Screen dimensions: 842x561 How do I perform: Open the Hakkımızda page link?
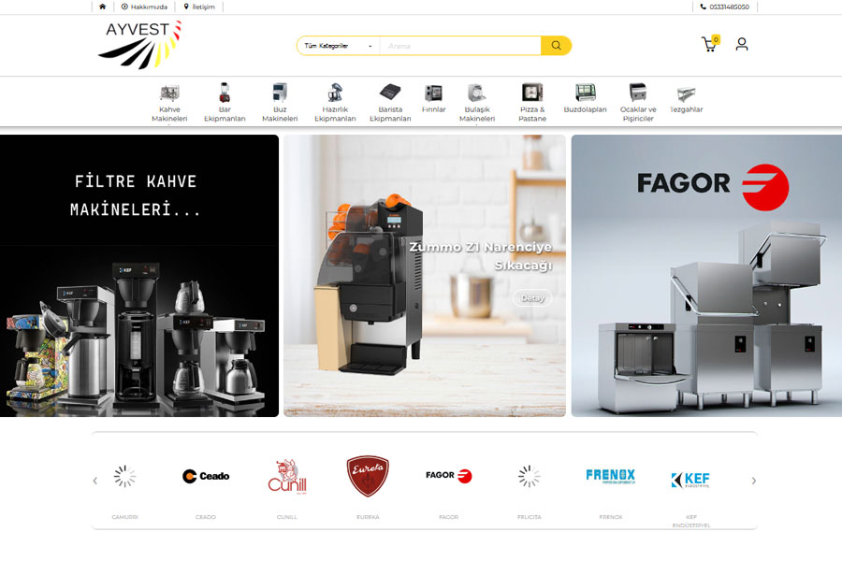click(144, 7)
